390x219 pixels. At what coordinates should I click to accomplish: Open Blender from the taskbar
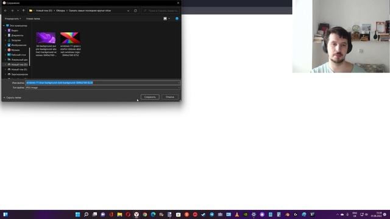coord(287,215)
